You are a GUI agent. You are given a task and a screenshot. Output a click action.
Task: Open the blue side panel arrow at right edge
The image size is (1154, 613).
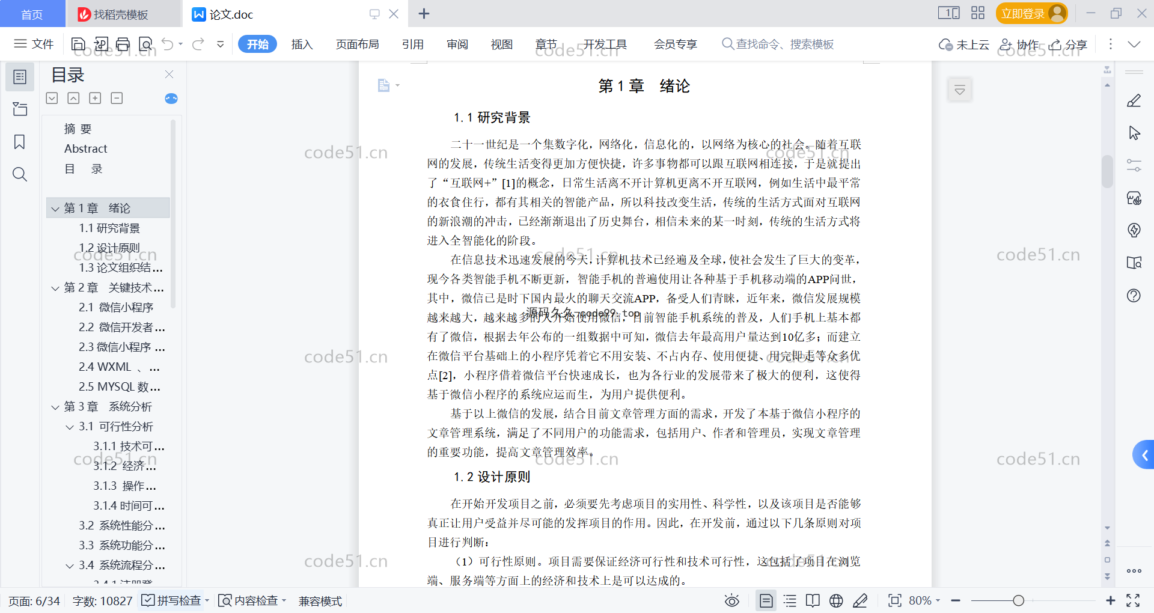pyautogui.click(x=1144, y=455)
